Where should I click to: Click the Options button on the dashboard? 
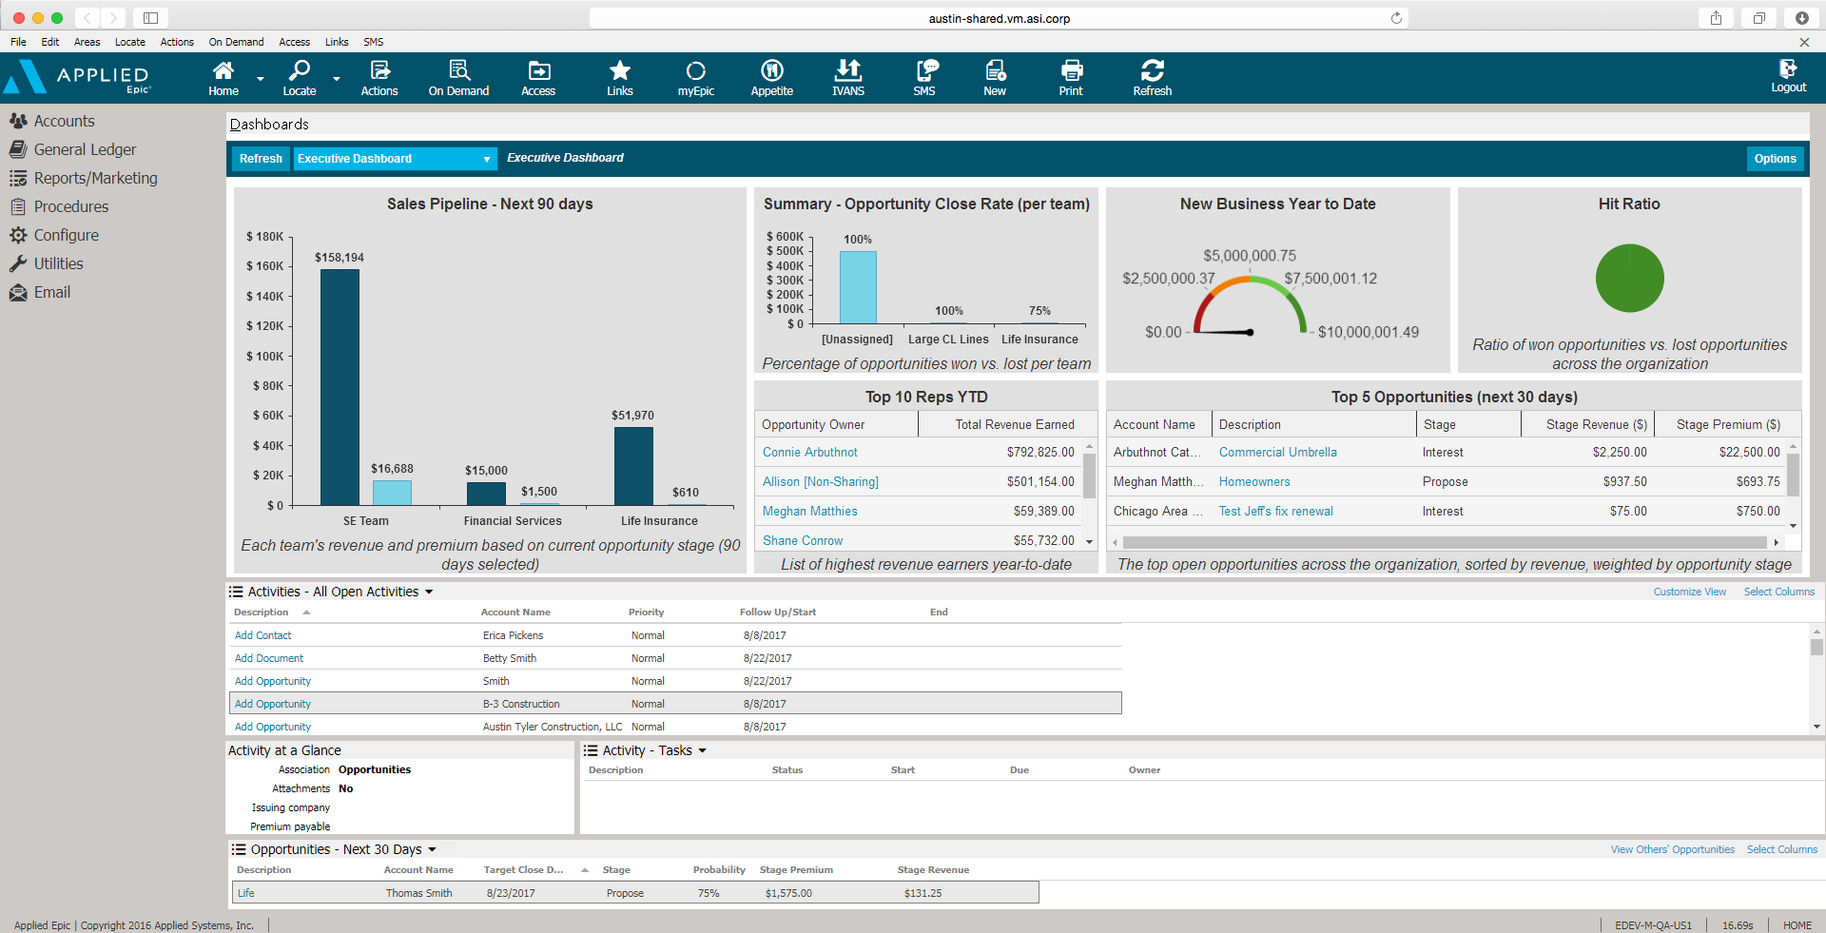pyautogui.click(x=1775, y=159)
